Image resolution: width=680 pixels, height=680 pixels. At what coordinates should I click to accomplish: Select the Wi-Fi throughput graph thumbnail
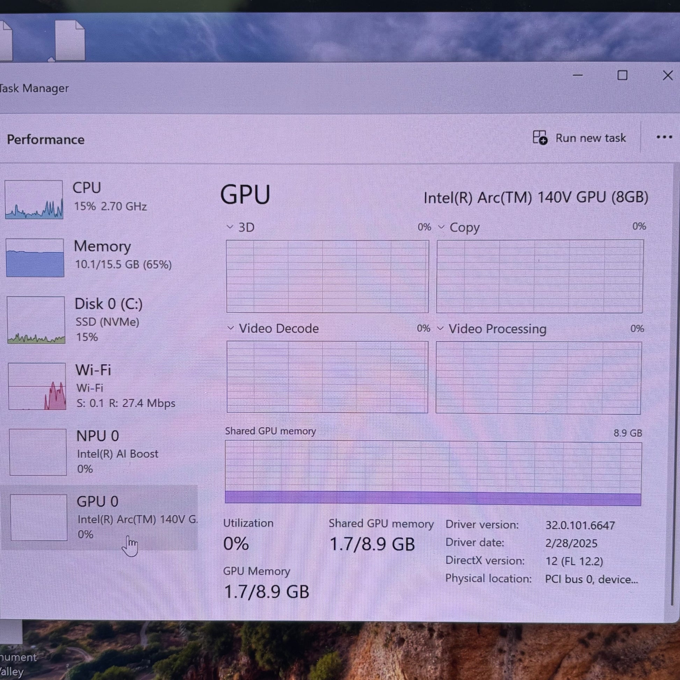(37, 386)
